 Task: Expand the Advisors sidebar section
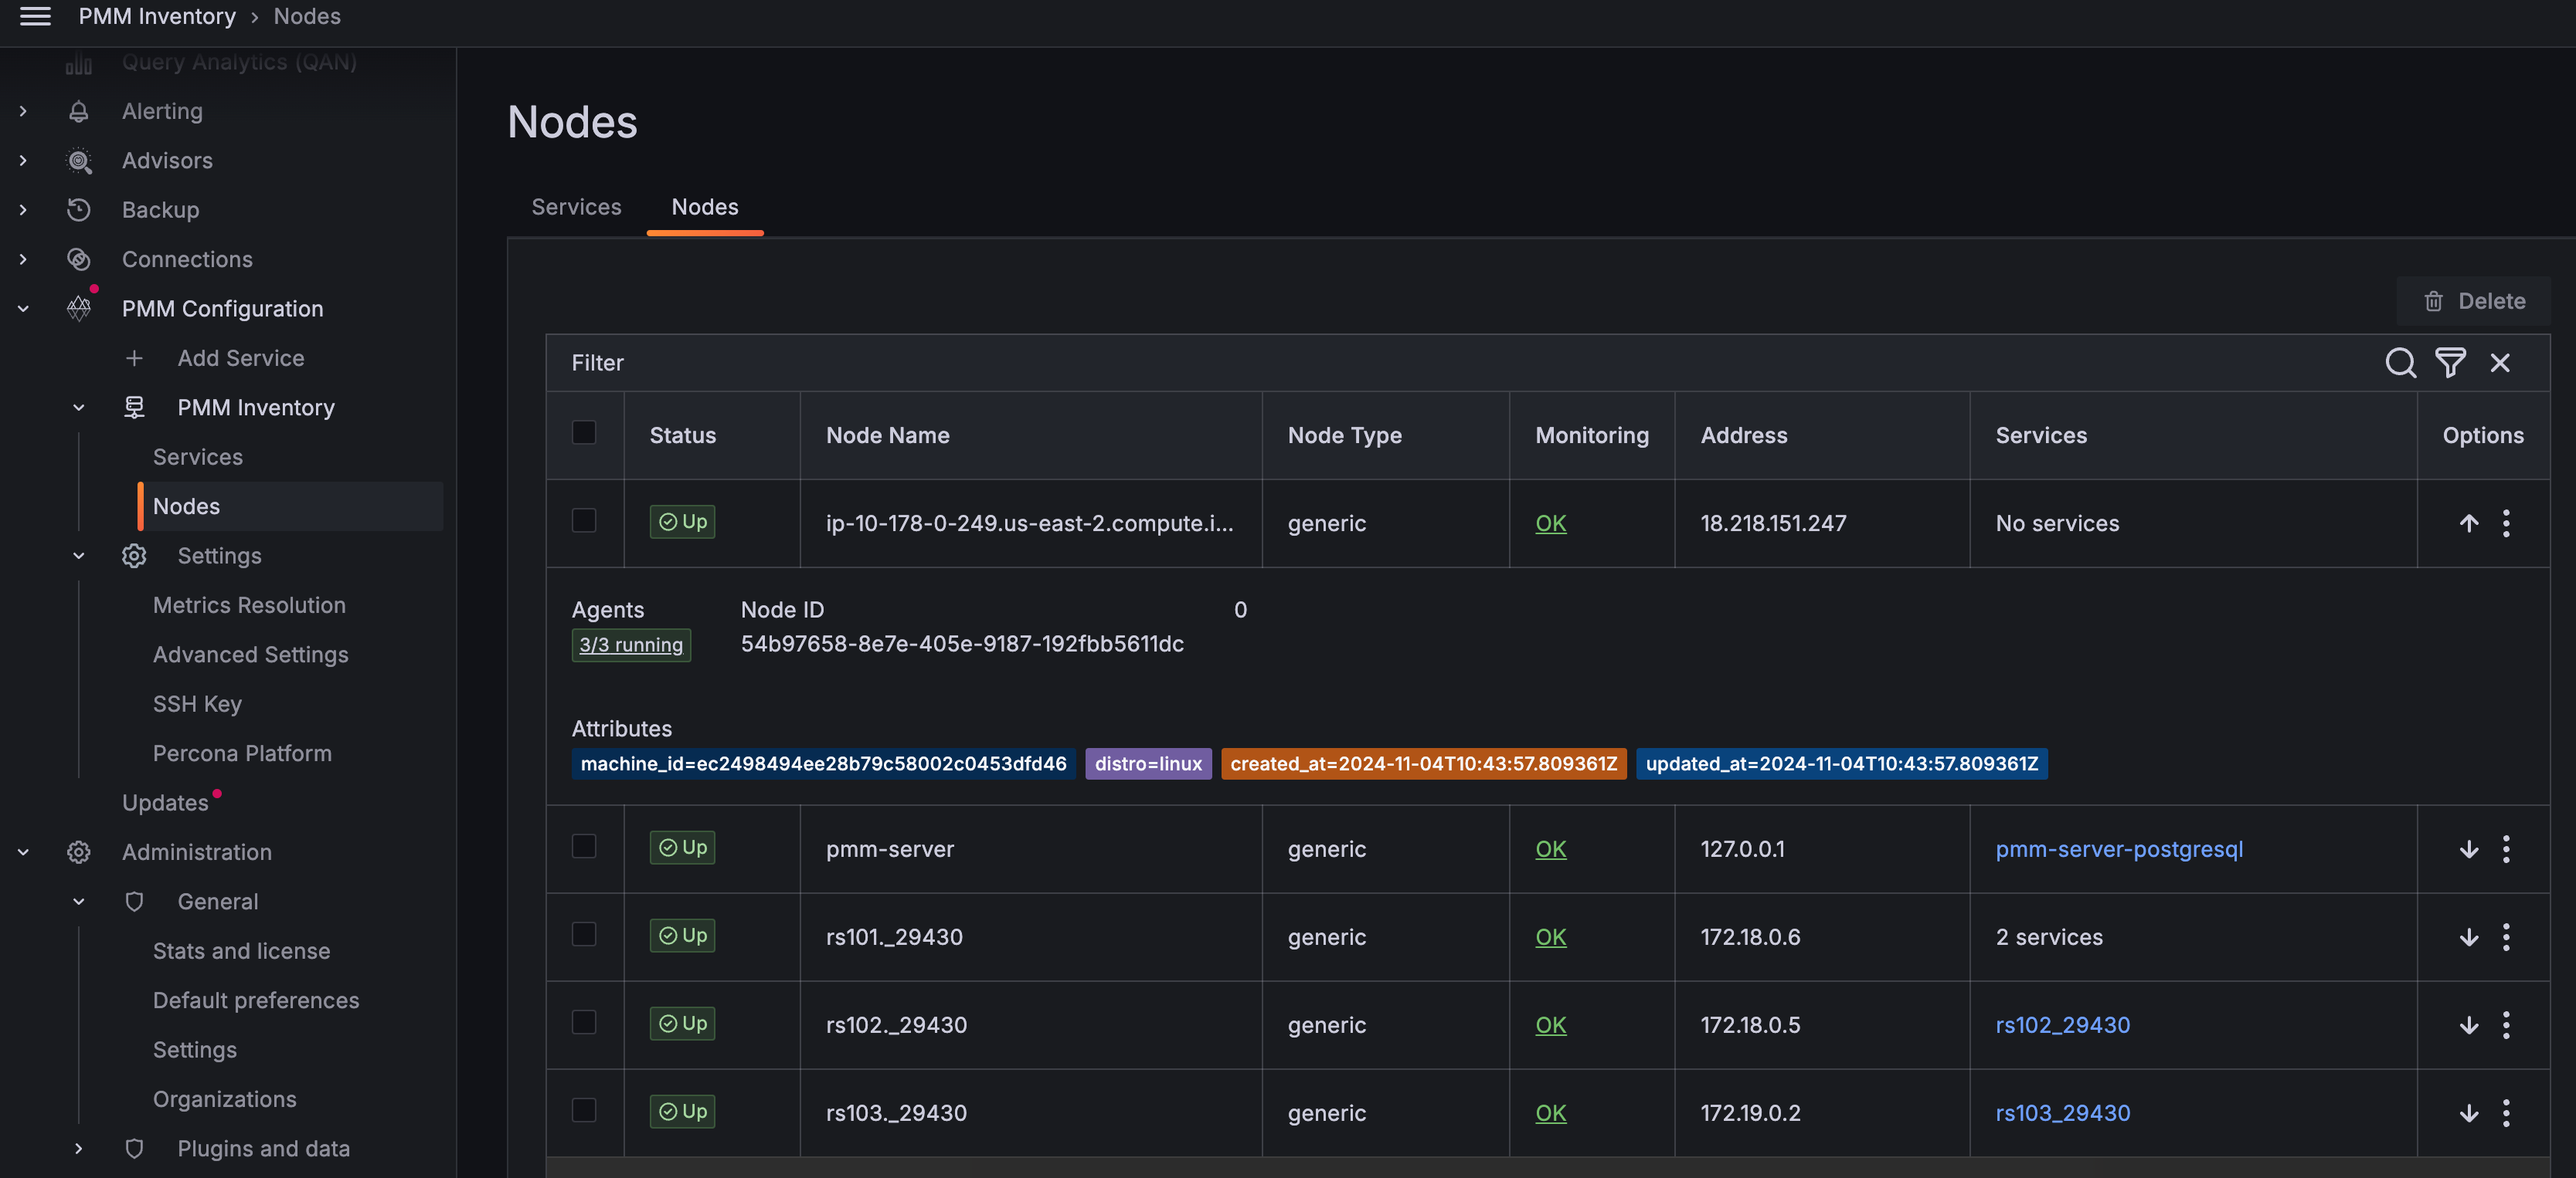point(23,161)
